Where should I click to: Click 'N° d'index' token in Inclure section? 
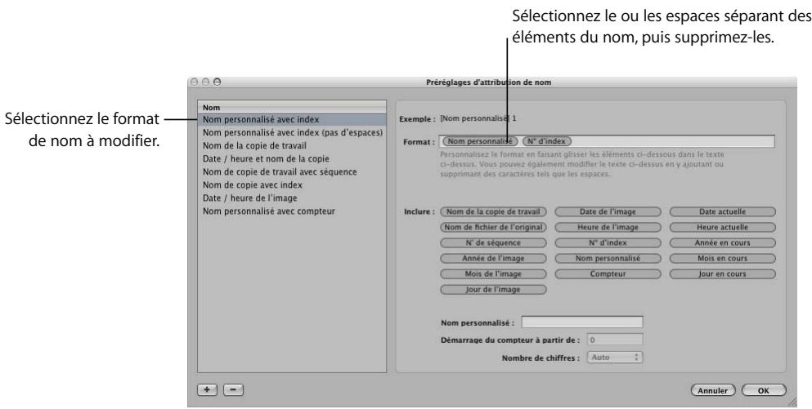[608, 242]
